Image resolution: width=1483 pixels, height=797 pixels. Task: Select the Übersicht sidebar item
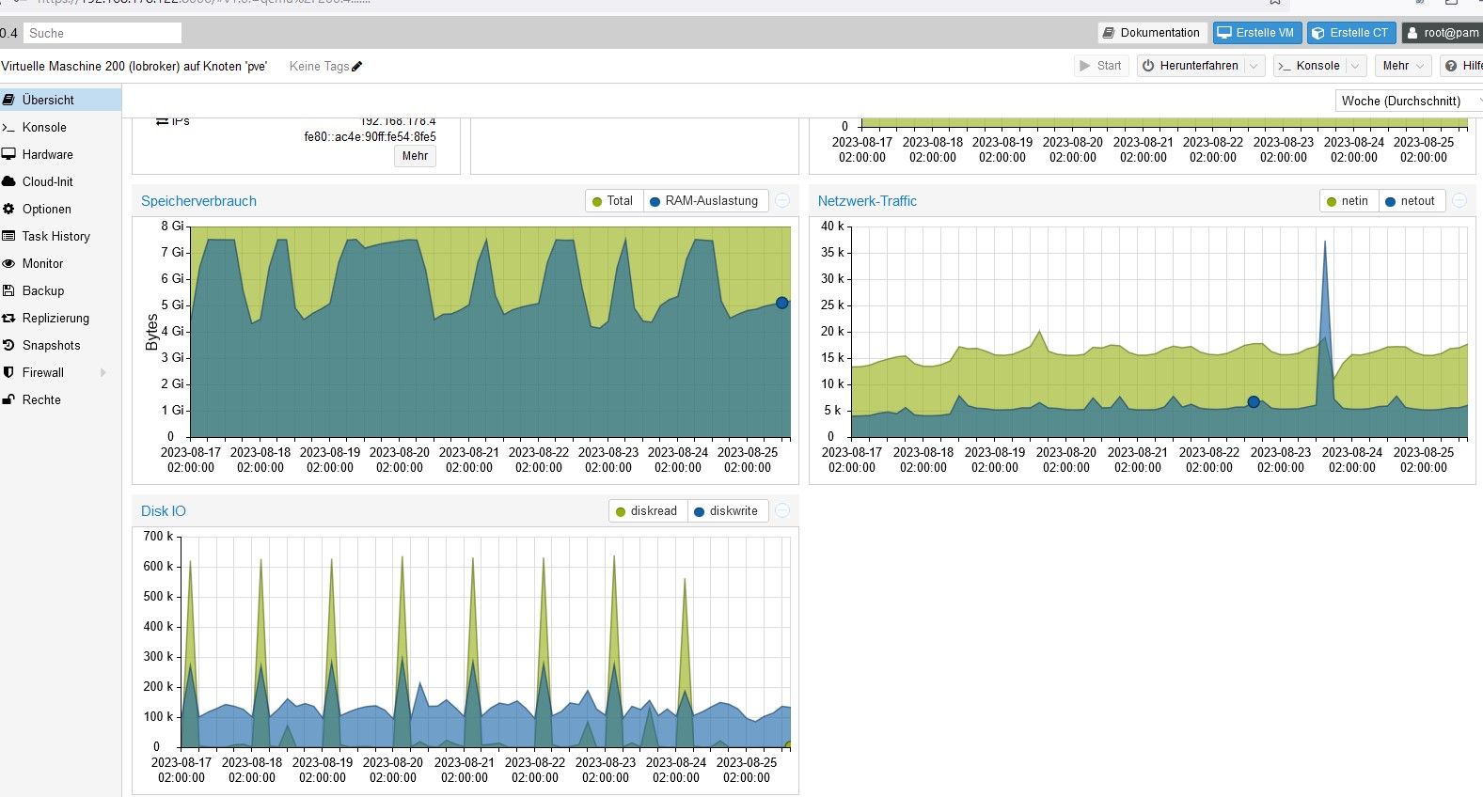pyautogui.click(x=48, y=101)
